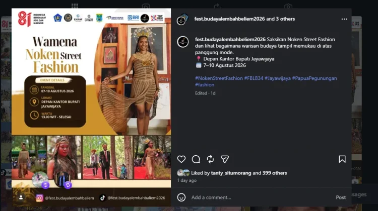The height and width of the screenshot is (211, 378).
Task: Open the emoji picker in the comment bar
Action: pyautogui.click(x=181, y=197)
